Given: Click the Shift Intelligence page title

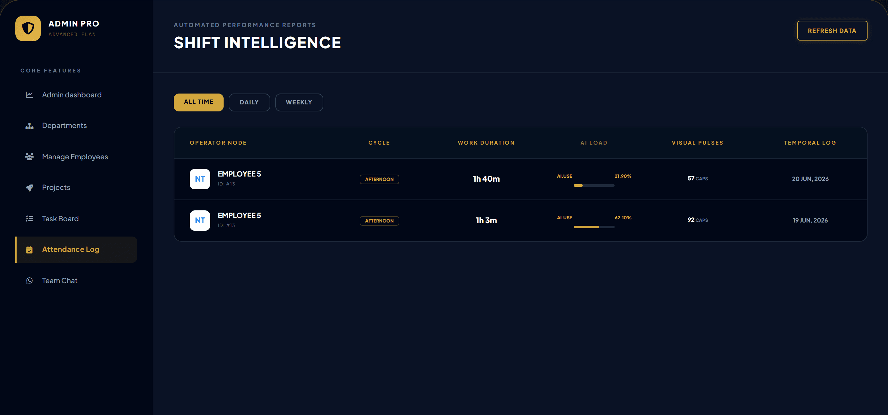Looking at the screenshot, I should pos(257,43).
